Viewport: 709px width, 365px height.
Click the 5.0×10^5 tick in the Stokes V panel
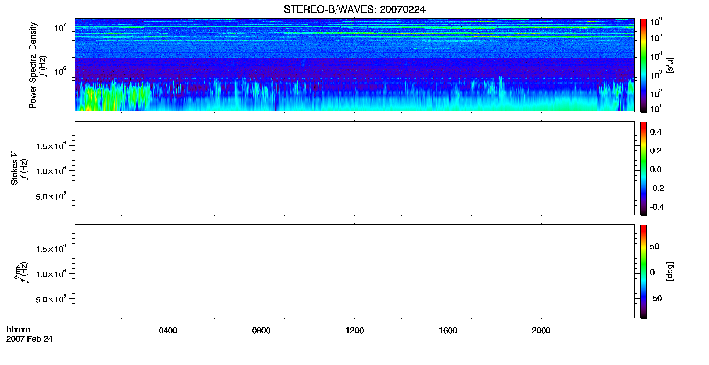click(51, 196)
